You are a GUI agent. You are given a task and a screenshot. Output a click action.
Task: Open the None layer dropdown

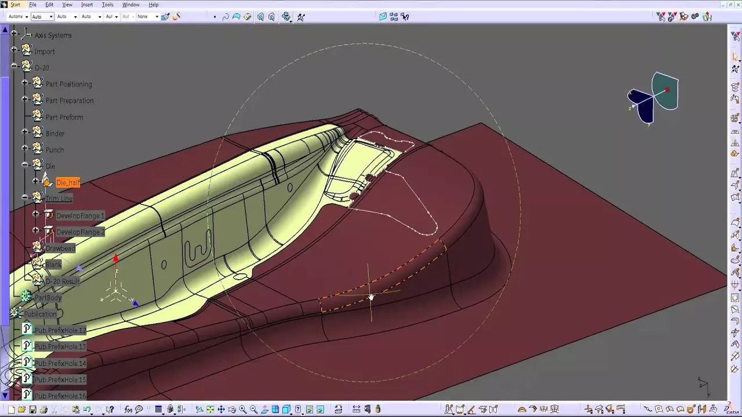point(148,16)
